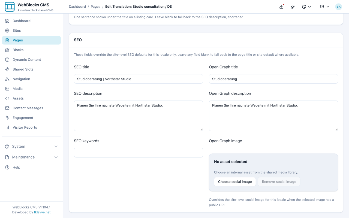The image size is (349, 218).
Task: Focus the Open Graph description textarea
Action: pos(273,116)
